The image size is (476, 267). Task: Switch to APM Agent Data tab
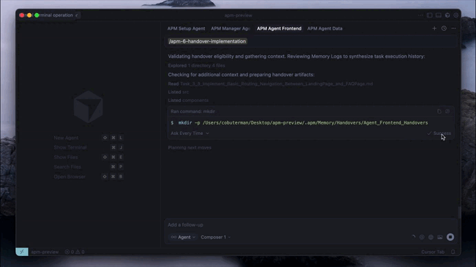(x=325, y=28)
